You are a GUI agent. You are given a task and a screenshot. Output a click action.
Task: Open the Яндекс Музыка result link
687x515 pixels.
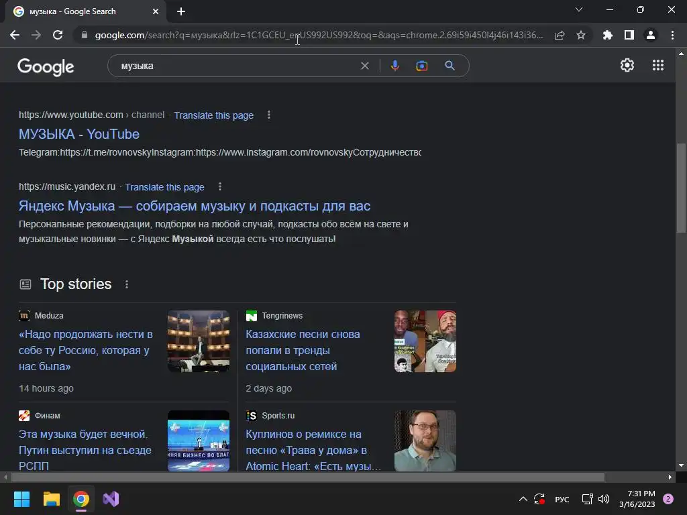point(195,206)
